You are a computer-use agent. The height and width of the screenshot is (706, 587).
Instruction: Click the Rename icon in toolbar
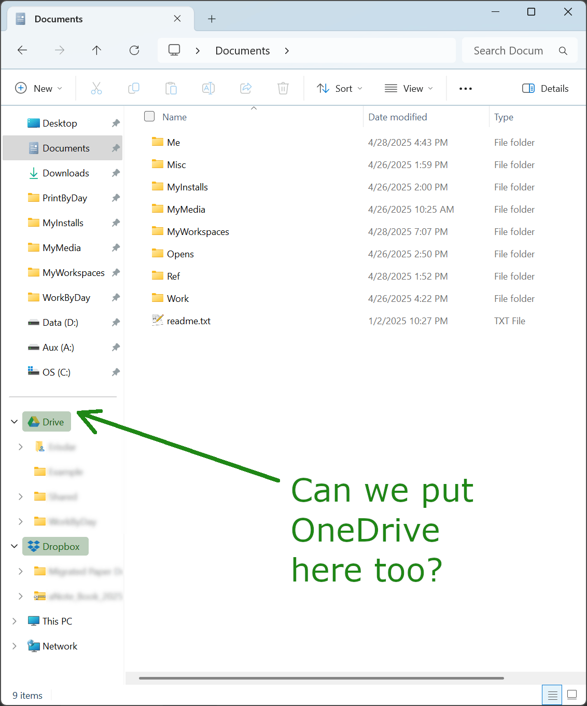click(208, 88)
